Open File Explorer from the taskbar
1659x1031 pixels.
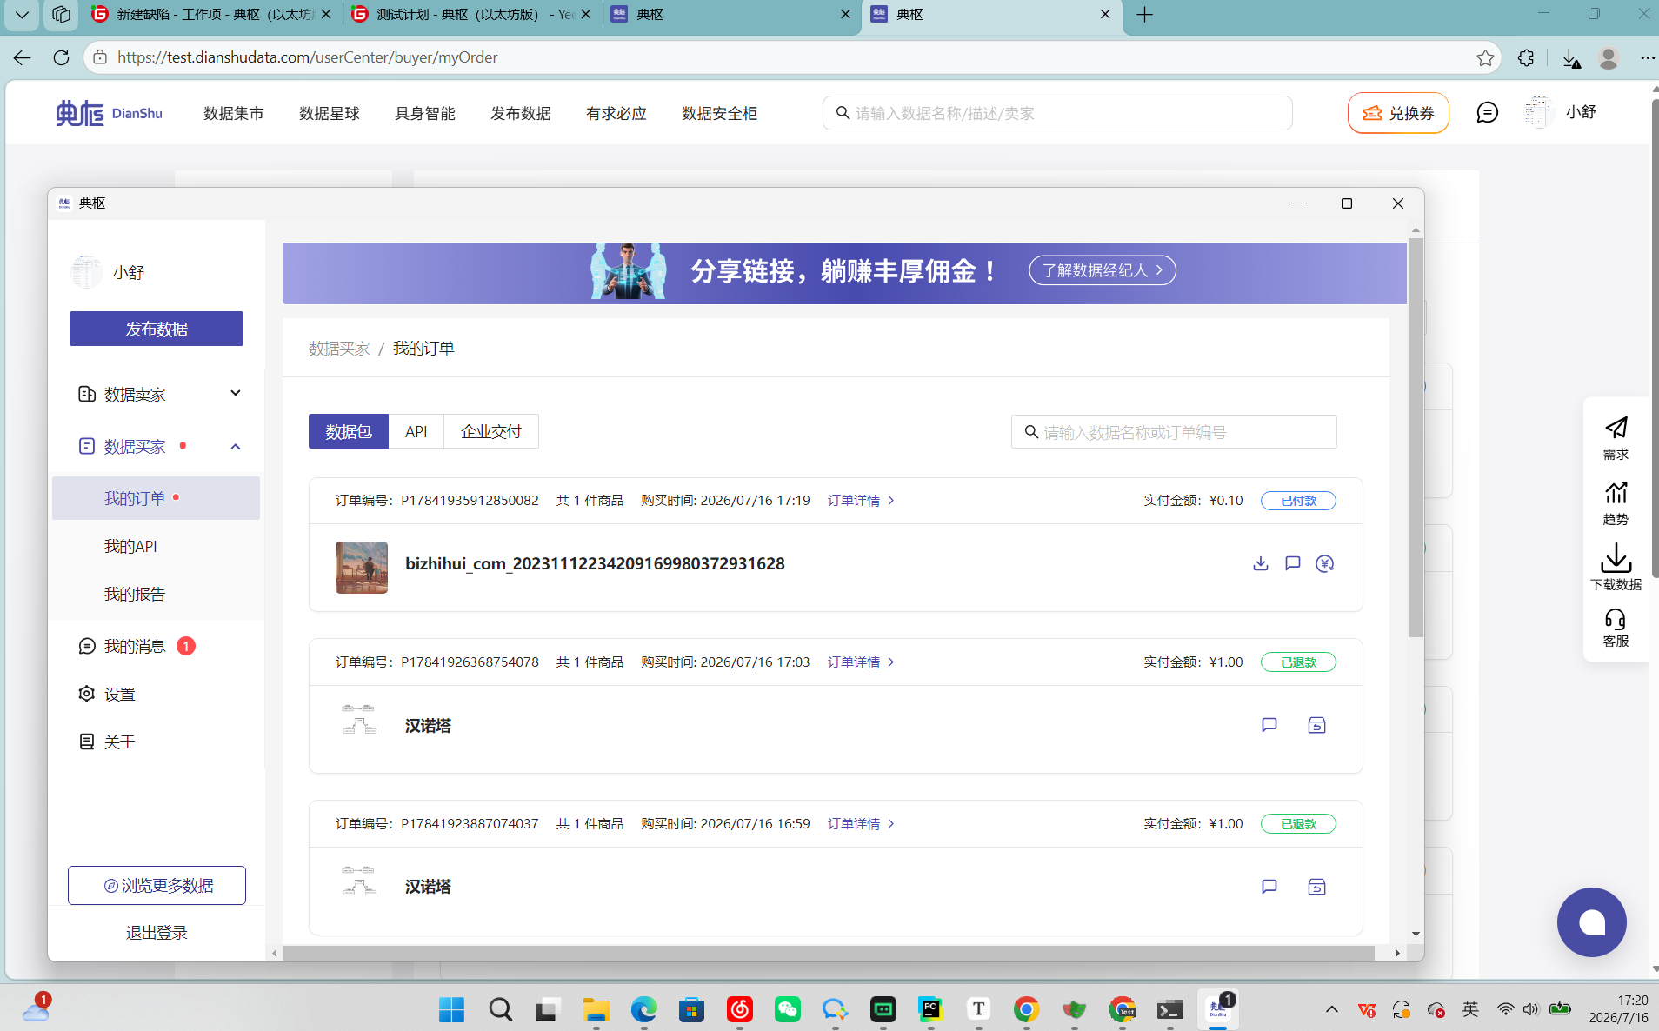coord(596,1009)
